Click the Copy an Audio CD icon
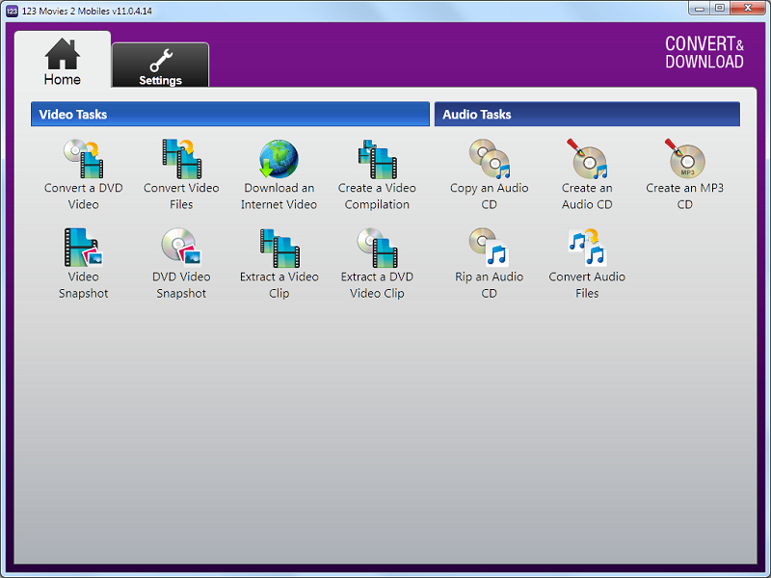Image resolution: width=771 pixels, height=578 pixels. click(489, 160)
